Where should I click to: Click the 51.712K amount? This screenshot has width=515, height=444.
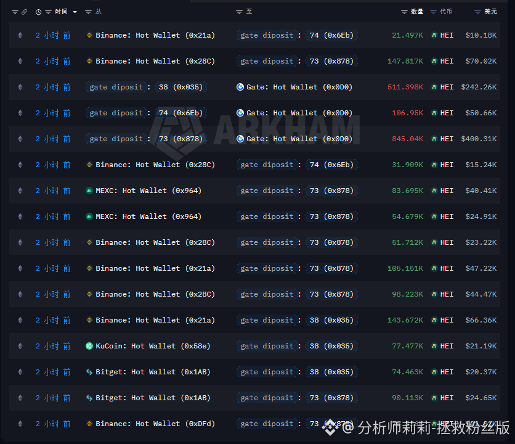click(x=407, y=242)
